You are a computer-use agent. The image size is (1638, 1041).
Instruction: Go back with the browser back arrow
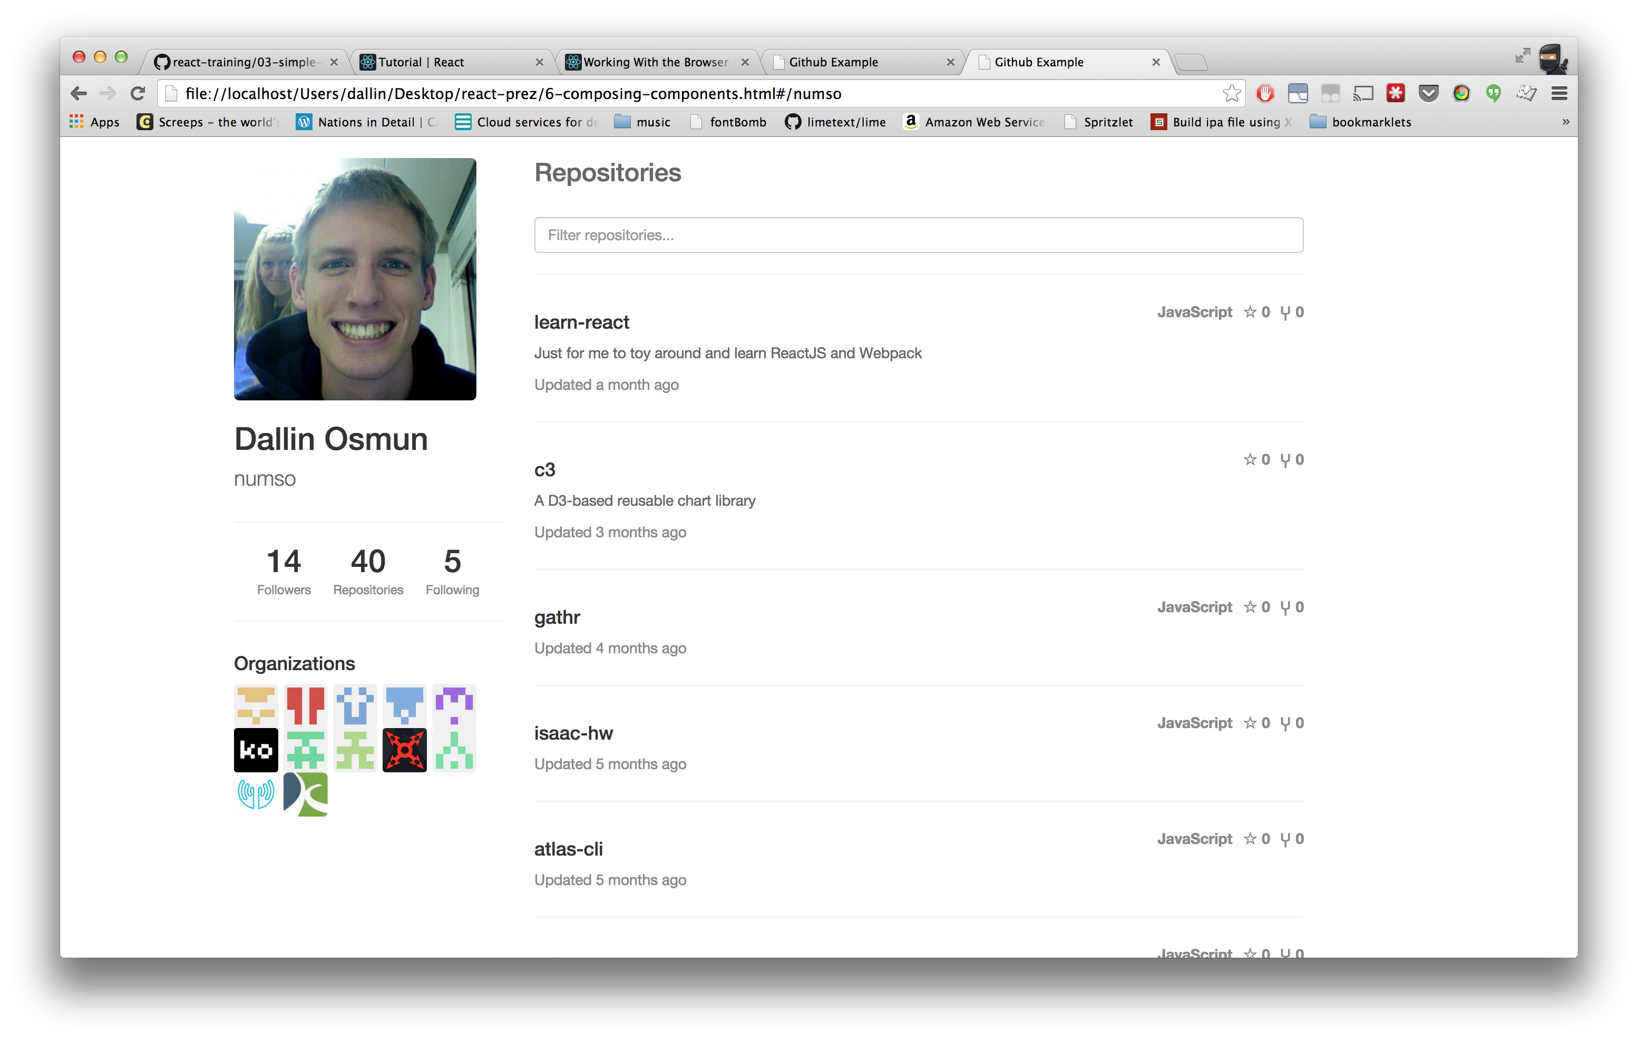79,93
